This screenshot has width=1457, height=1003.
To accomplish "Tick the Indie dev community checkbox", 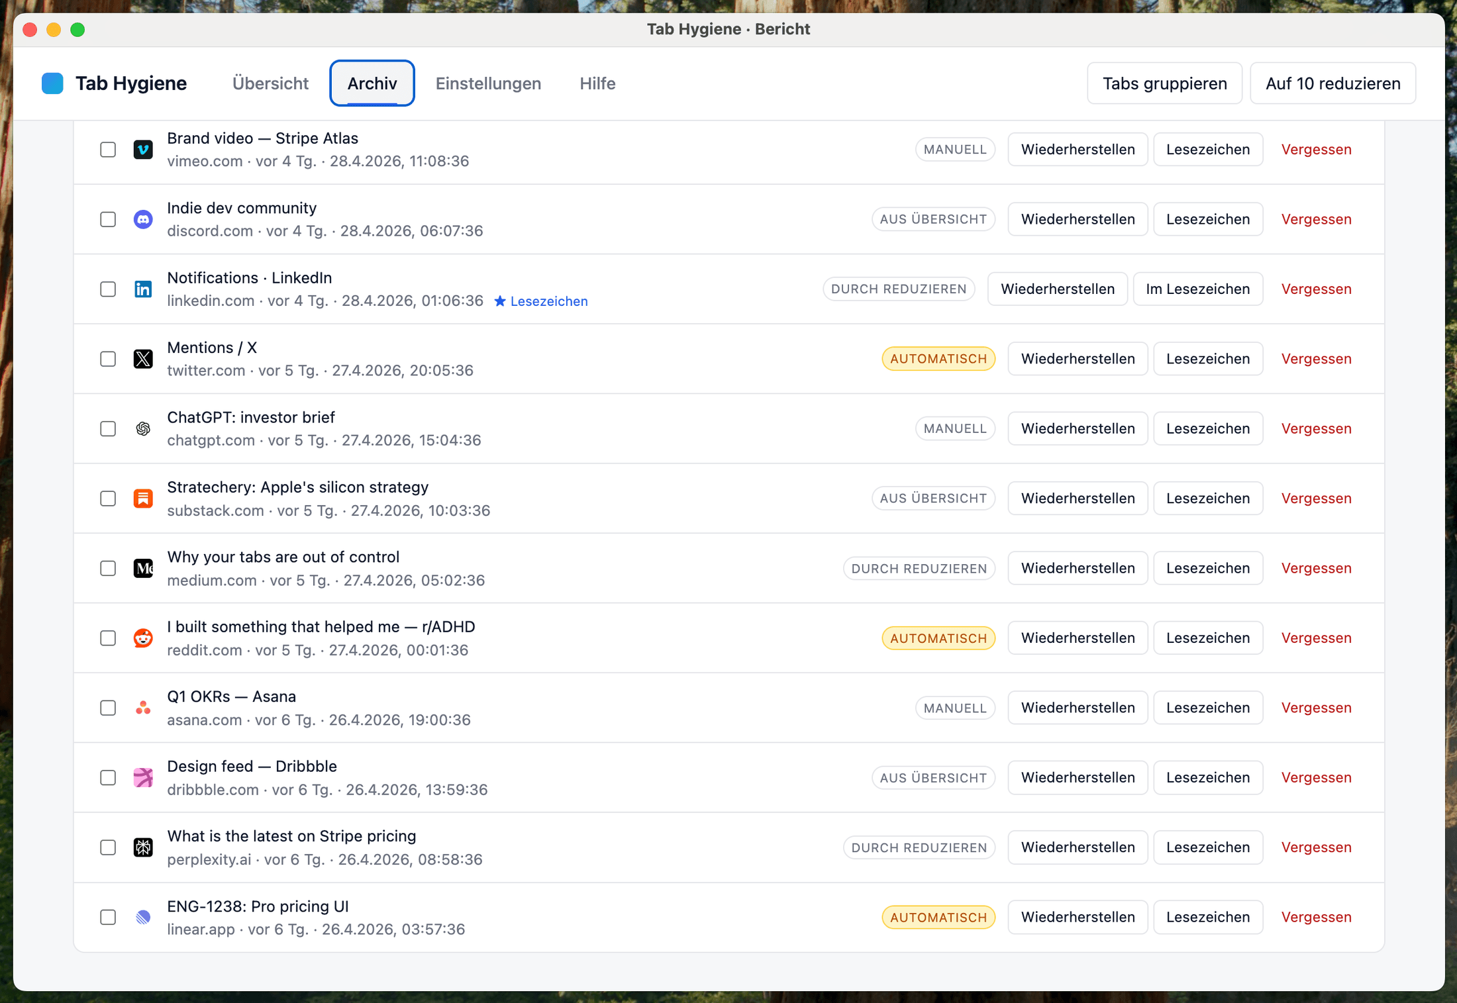I will [108, 219].
